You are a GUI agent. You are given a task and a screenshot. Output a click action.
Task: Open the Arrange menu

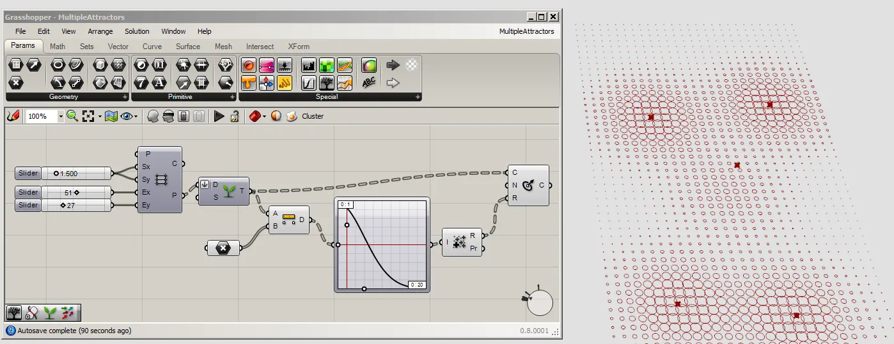[100, 31]
